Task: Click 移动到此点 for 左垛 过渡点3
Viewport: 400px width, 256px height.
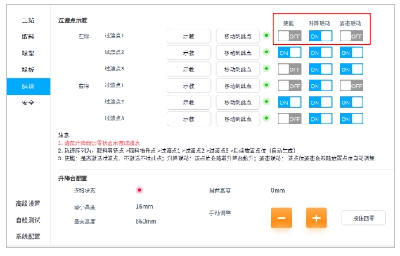Action: pos(238,69)
